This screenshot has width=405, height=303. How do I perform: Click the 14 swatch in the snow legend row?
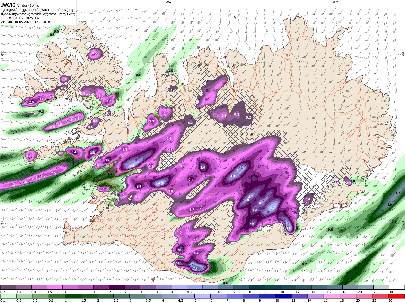point(319,288)
